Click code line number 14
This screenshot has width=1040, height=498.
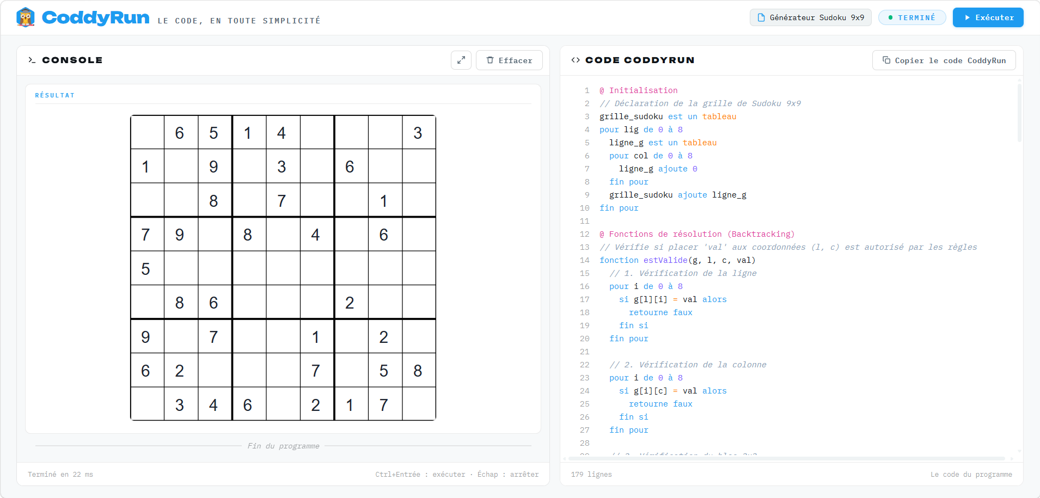click(x=584, y=260)
